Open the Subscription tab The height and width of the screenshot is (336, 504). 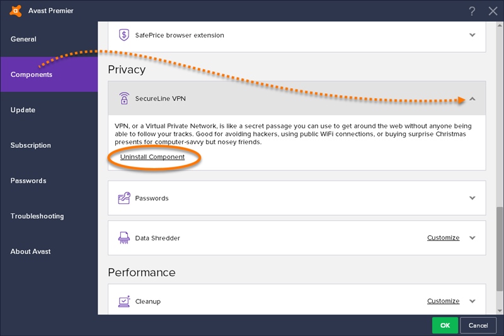(49, 145)
